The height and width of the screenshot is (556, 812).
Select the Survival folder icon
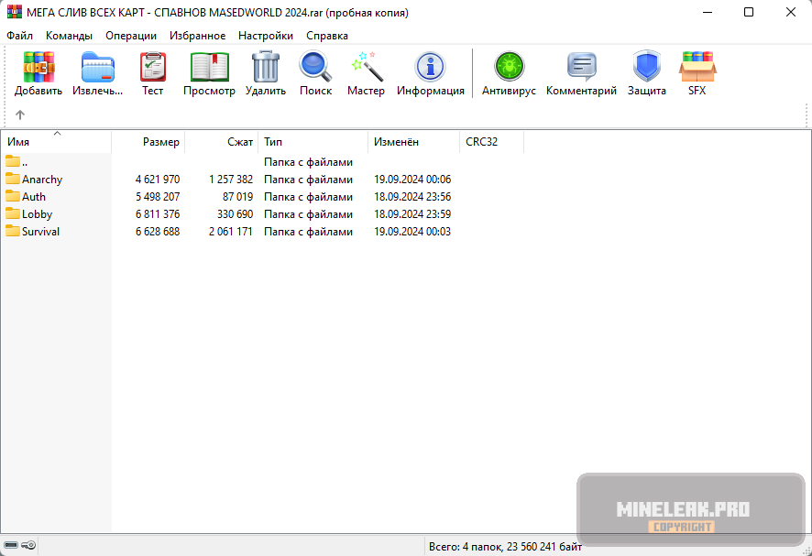(x=13, y=231)
